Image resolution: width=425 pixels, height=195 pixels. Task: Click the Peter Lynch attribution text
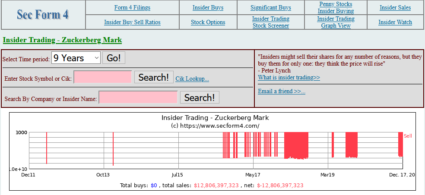[x=274, y=70]
